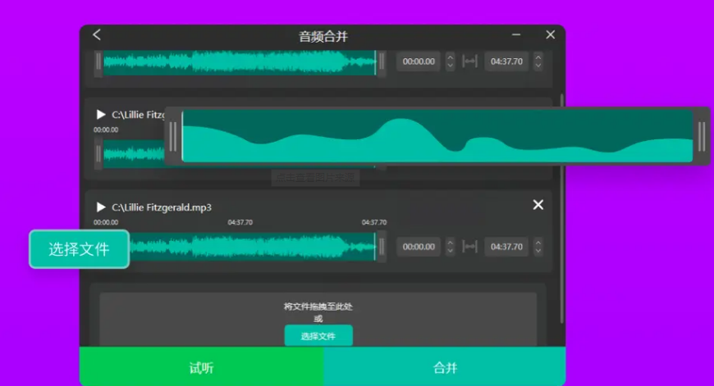The width and height of the screenshot is (714, 386).
Task: Click the first track's right trim handle
Action: click(x=382, y=61)
